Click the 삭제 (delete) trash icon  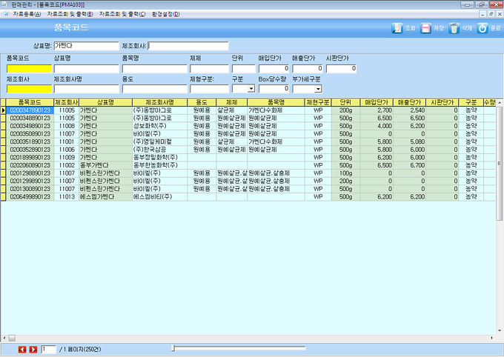pos(454,28)
